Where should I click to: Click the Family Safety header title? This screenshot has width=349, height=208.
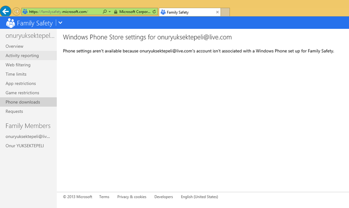[x=35, y=23]
